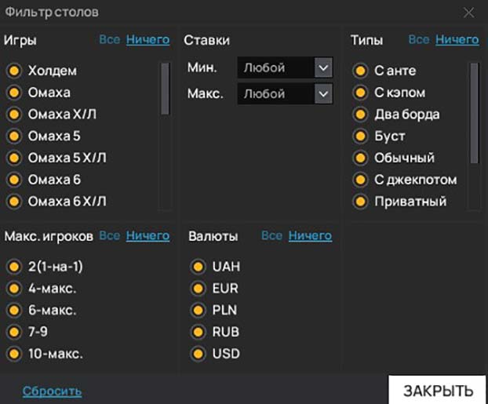Toggle the 6-макс. players filter
Image resolution: width=488 pixels, height=404 pixels.
13,310
